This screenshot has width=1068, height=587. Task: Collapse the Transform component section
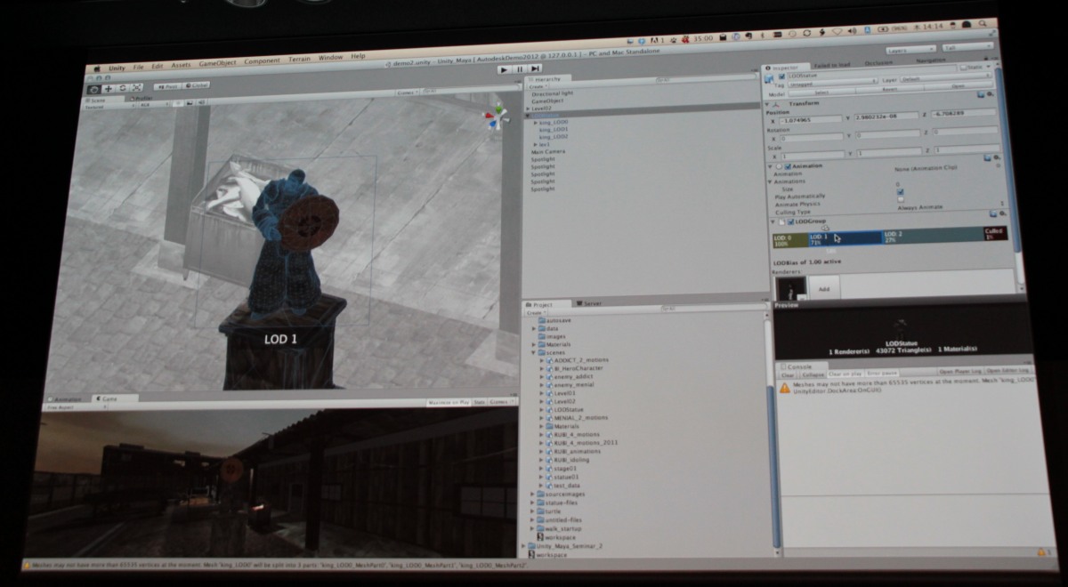(x=768, y=104)
